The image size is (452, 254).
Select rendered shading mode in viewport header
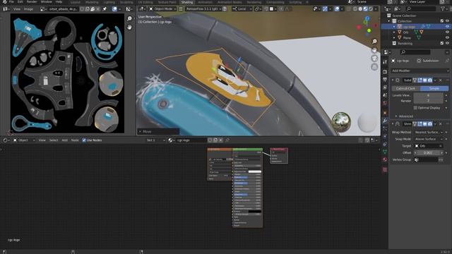coord(371,9)
